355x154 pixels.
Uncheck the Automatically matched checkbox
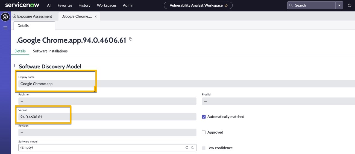click(204, 117)
